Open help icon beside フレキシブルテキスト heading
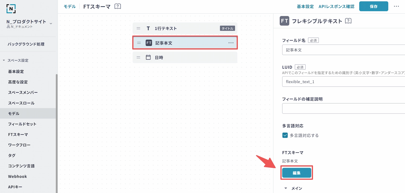Screen dimensions: 405x193 coord(348,21)
